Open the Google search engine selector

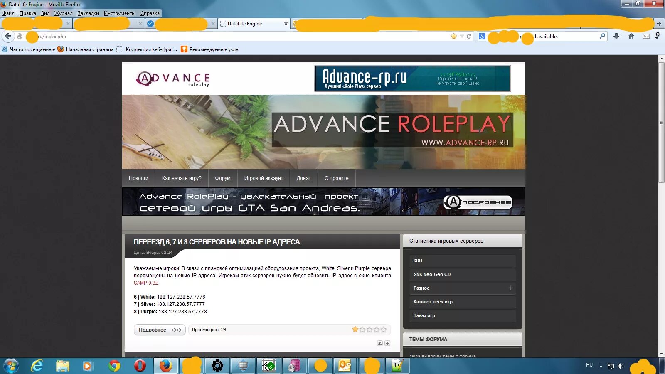[x=482, y=36]
